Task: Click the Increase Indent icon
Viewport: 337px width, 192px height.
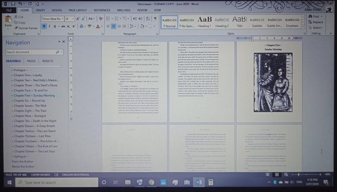Action: [x=140, y=19]
